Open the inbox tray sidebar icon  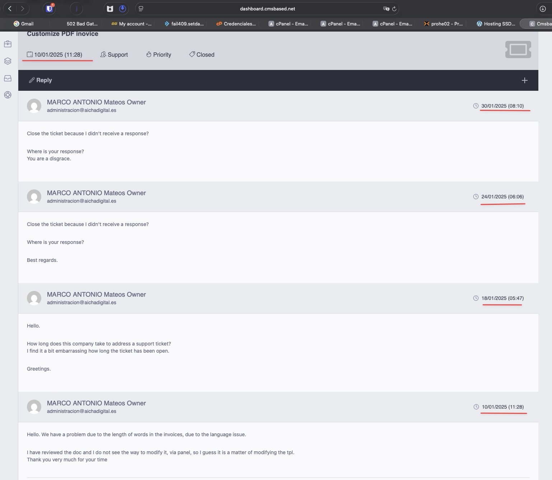(x=8, y=78)
